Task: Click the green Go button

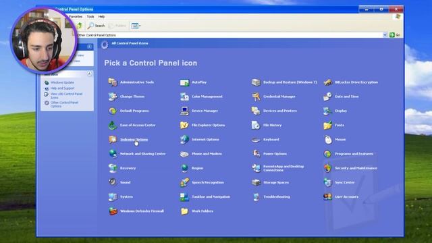Action: (x=394, y=34)
